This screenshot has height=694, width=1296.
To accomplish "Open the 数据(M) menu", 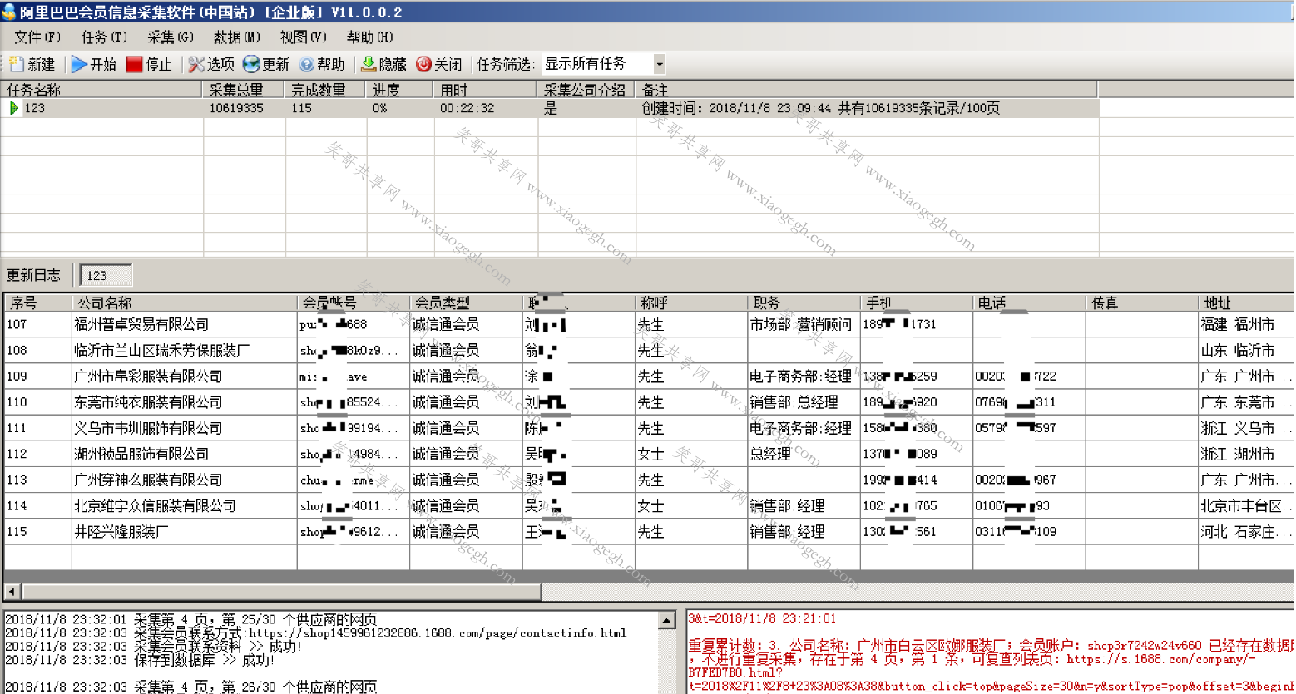I will pyautogui.click(x=237, y=37).
